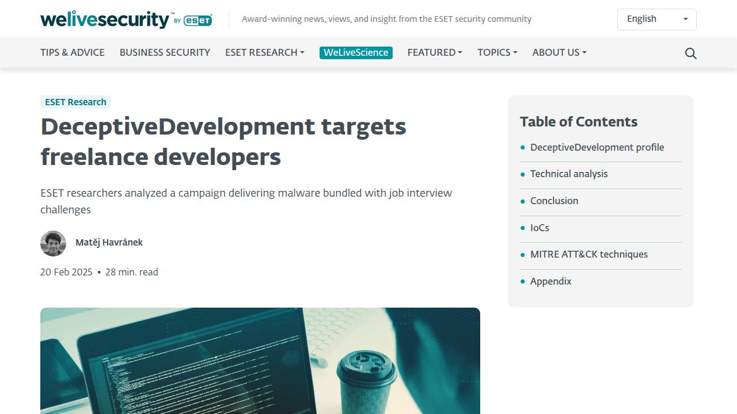Click the award-winning news tagline

pyautogui.click(x=386, y=19)
